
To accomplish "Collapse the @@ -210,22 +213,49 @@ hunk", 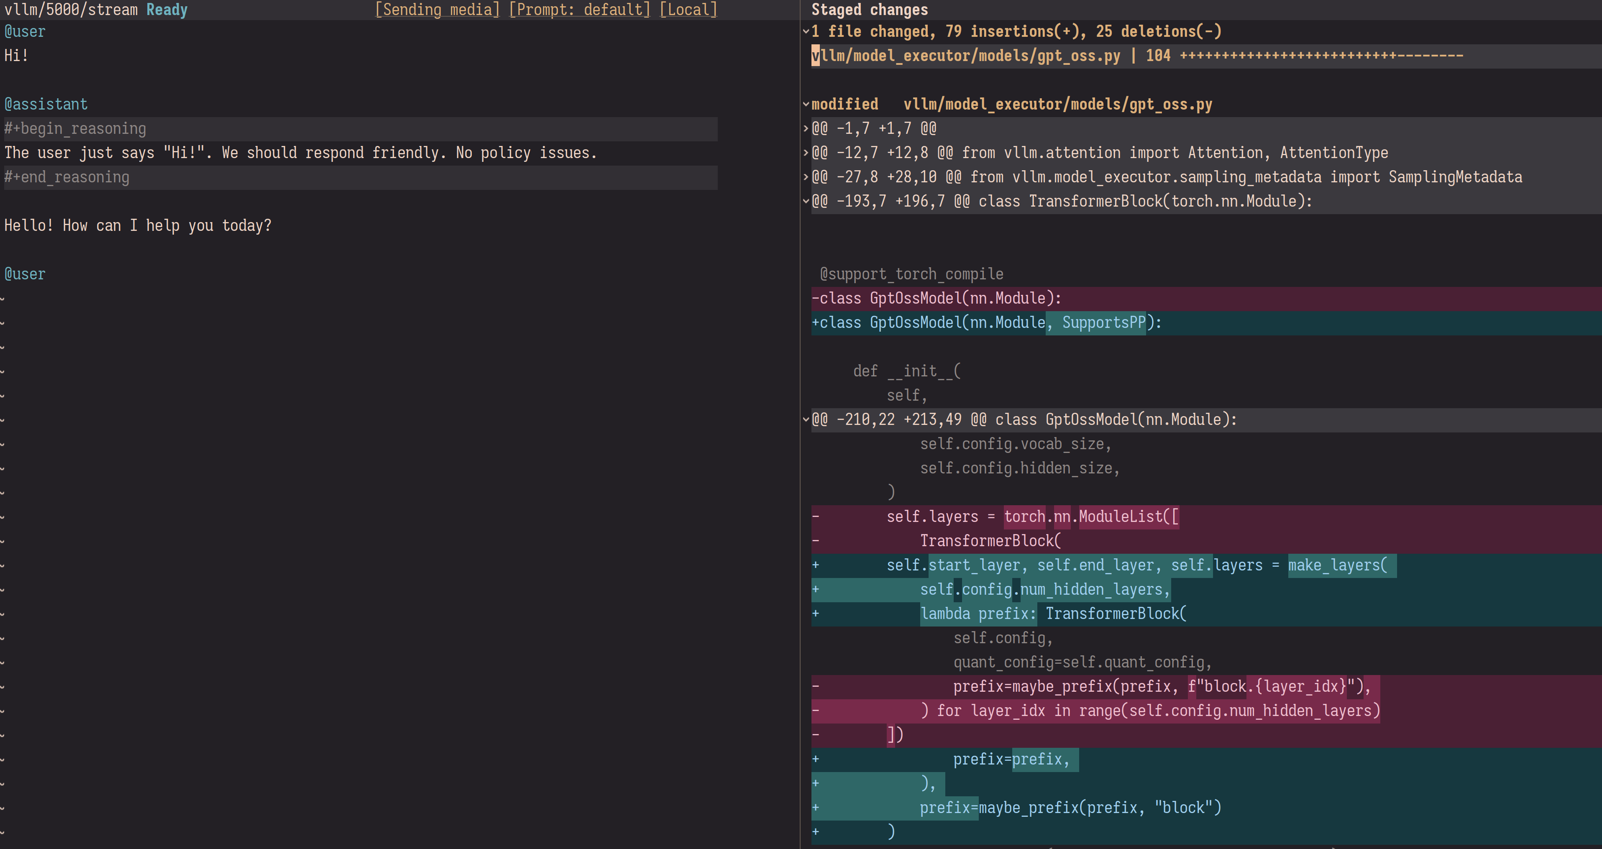I will 806,419.
